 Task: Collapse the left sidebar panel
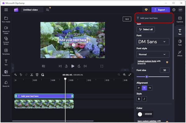[13, 68]
